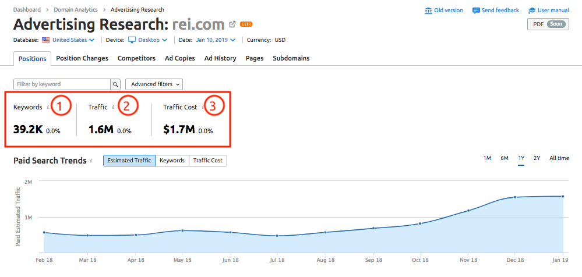The height and width of the screenshot is (277, 582).
Task: Click the info icon next to Traffic
Action: [x=113, y=107]
